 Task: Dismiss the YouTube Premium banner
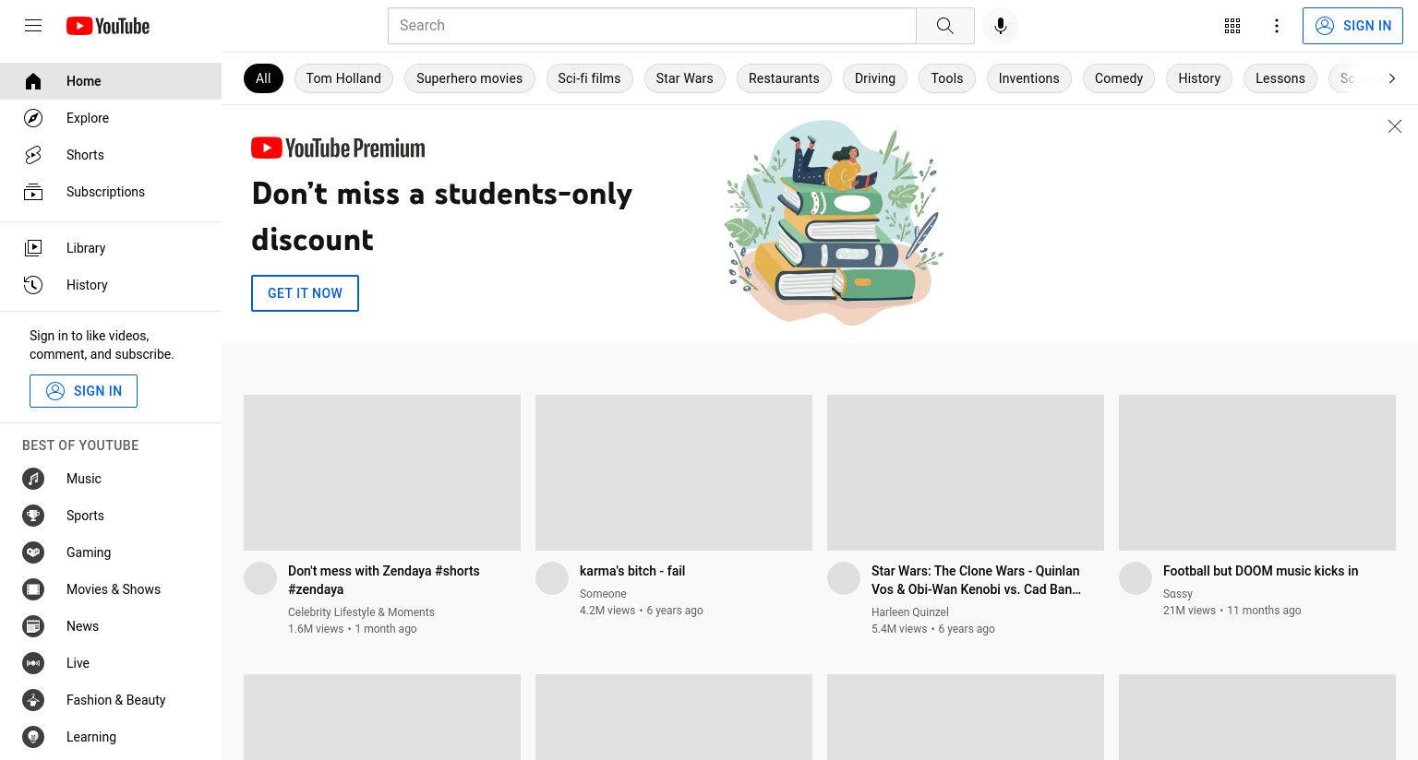[1395, 126]
